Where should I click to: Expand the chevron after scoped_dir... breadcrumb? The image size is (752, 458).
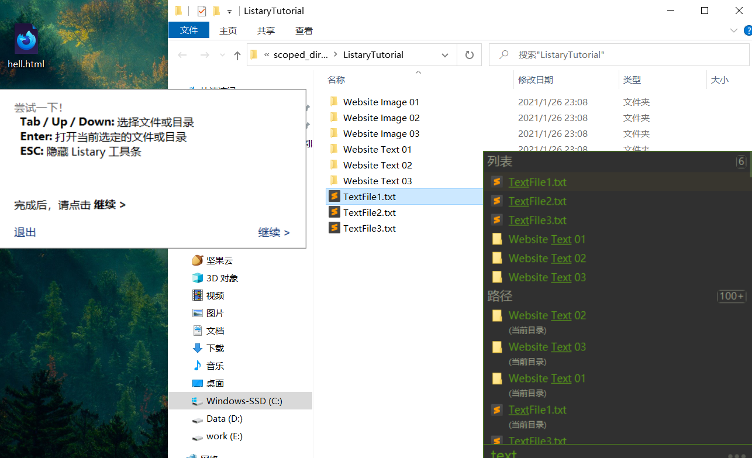click(336, 54)
